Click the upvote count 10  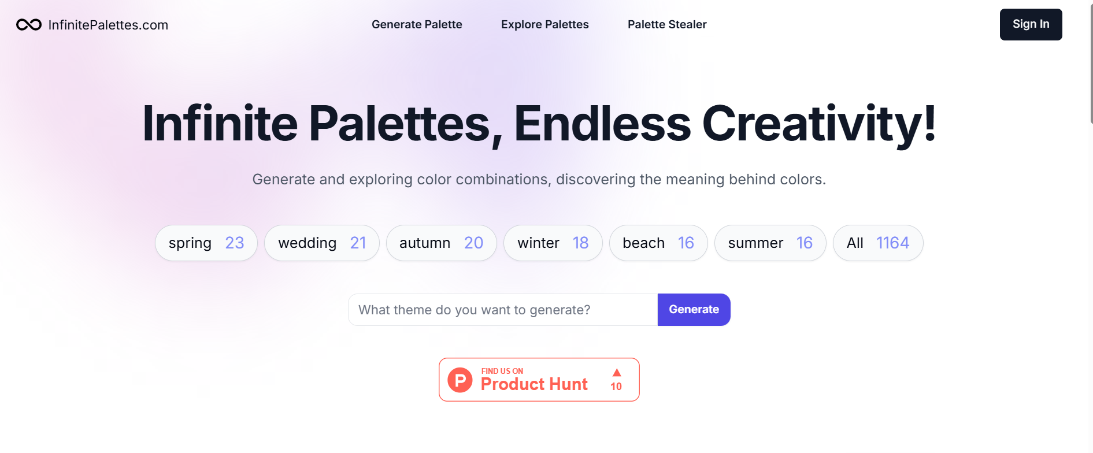click(616, 387)
